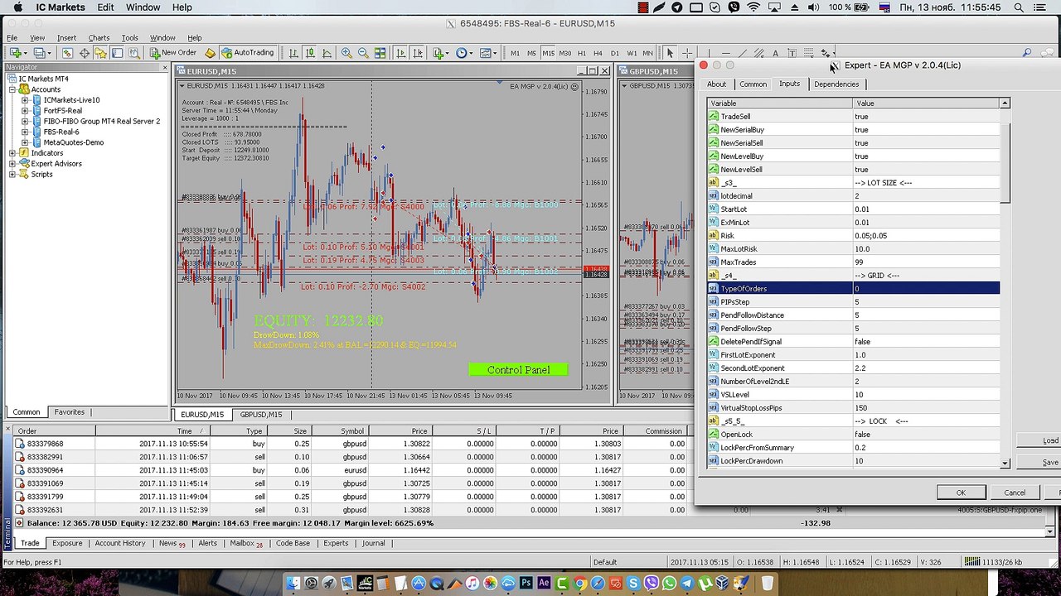
Task: Click the Expert inputs list scrollbar thumb
Action: click(x=1005, y=163)
